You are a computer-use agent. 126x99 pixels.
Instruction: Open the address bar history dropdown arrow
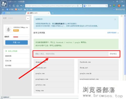pos(81,6)
